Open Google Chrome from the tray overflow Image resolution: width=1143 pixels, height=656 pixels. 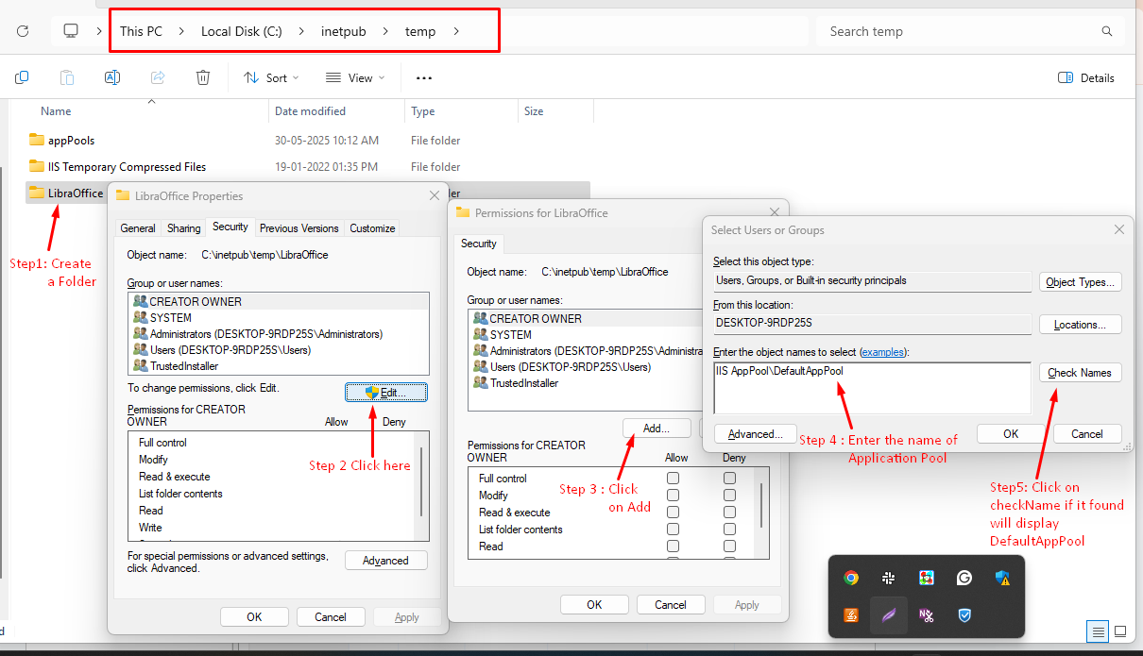(x=851, y=578)
